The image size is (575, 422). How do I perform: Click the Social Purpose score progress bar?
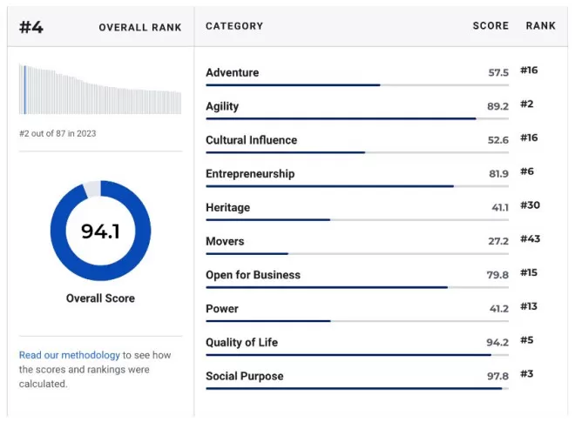click(357, 389)
